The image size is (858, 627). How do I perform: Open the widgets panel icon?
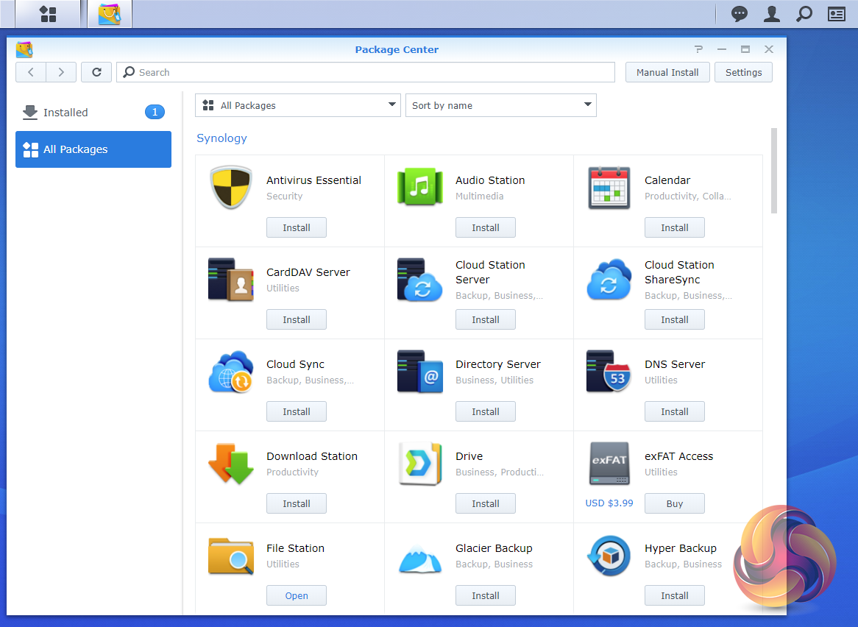point(836,14)
